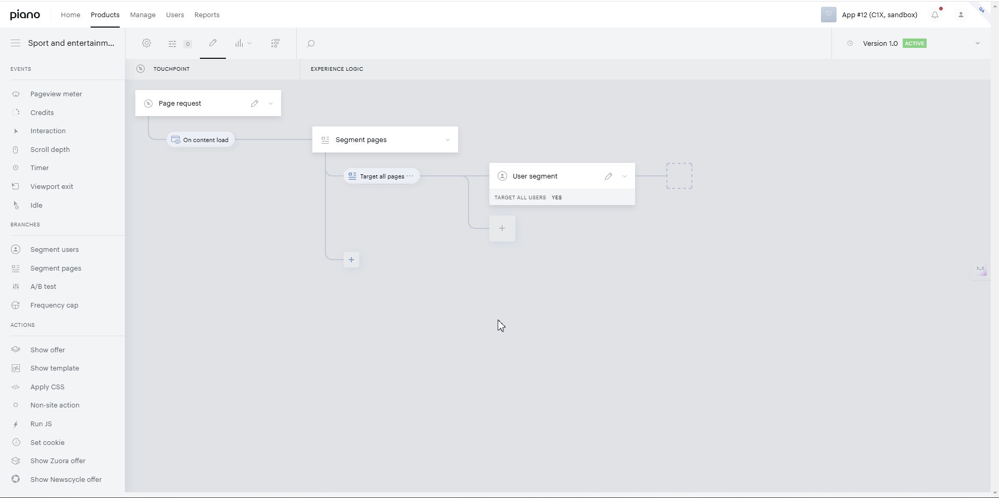Expand the User segment card chevron

(625, 176)
